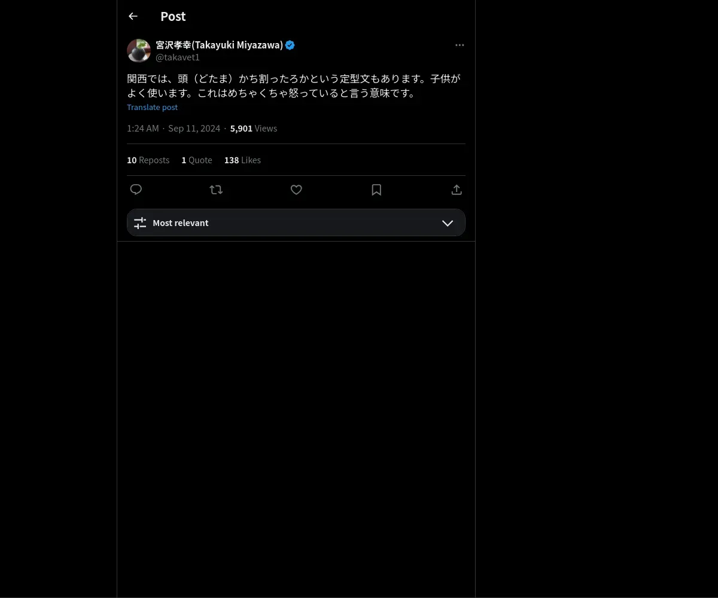
Task: Open the Most relevant sorting dropdown
Action: point(296,222)
